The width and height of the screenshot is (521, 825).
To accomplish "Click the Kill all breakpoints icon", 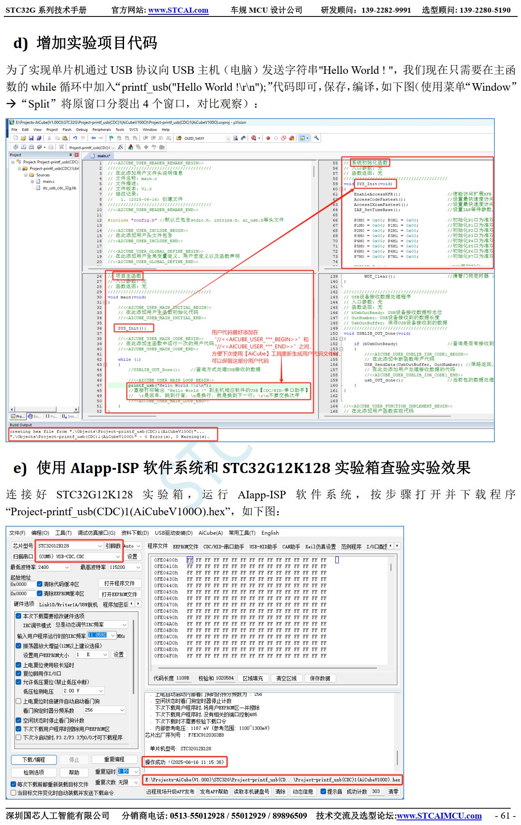I will coord(292,138).
